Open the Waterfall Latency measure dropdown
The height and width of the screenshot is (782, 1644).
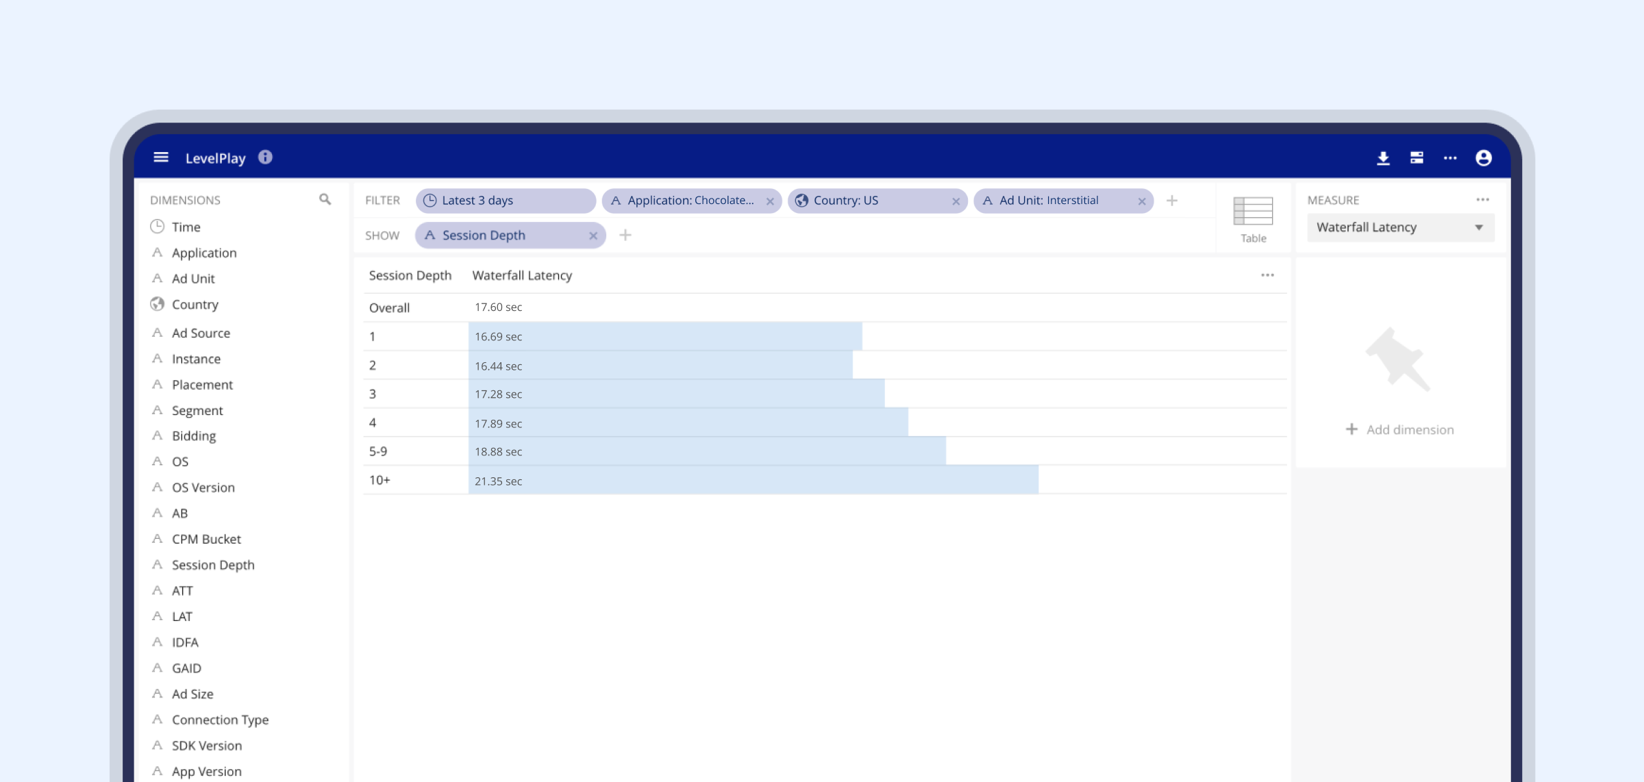1400,227
